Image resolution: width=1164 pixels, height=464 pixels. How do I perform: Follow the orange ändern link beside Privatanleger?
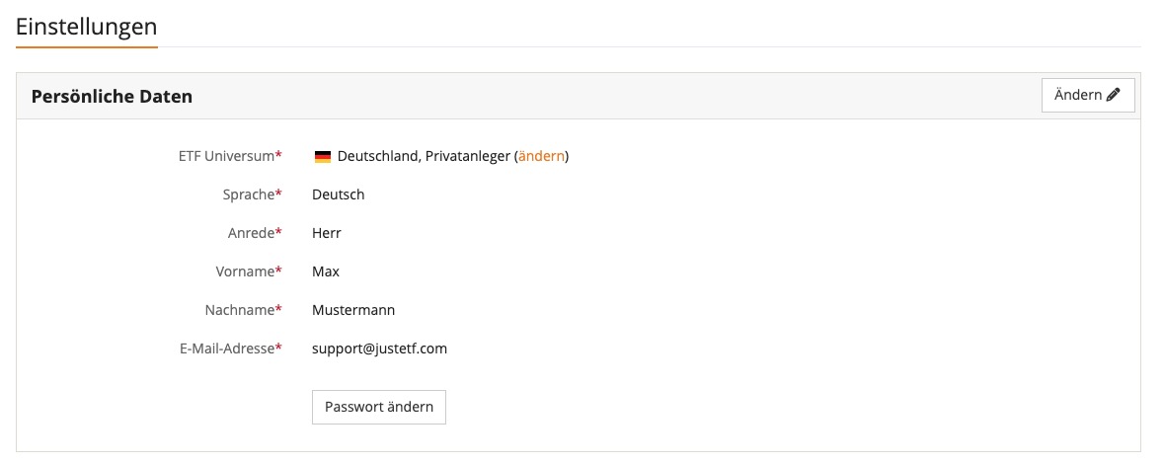(542, 156)
